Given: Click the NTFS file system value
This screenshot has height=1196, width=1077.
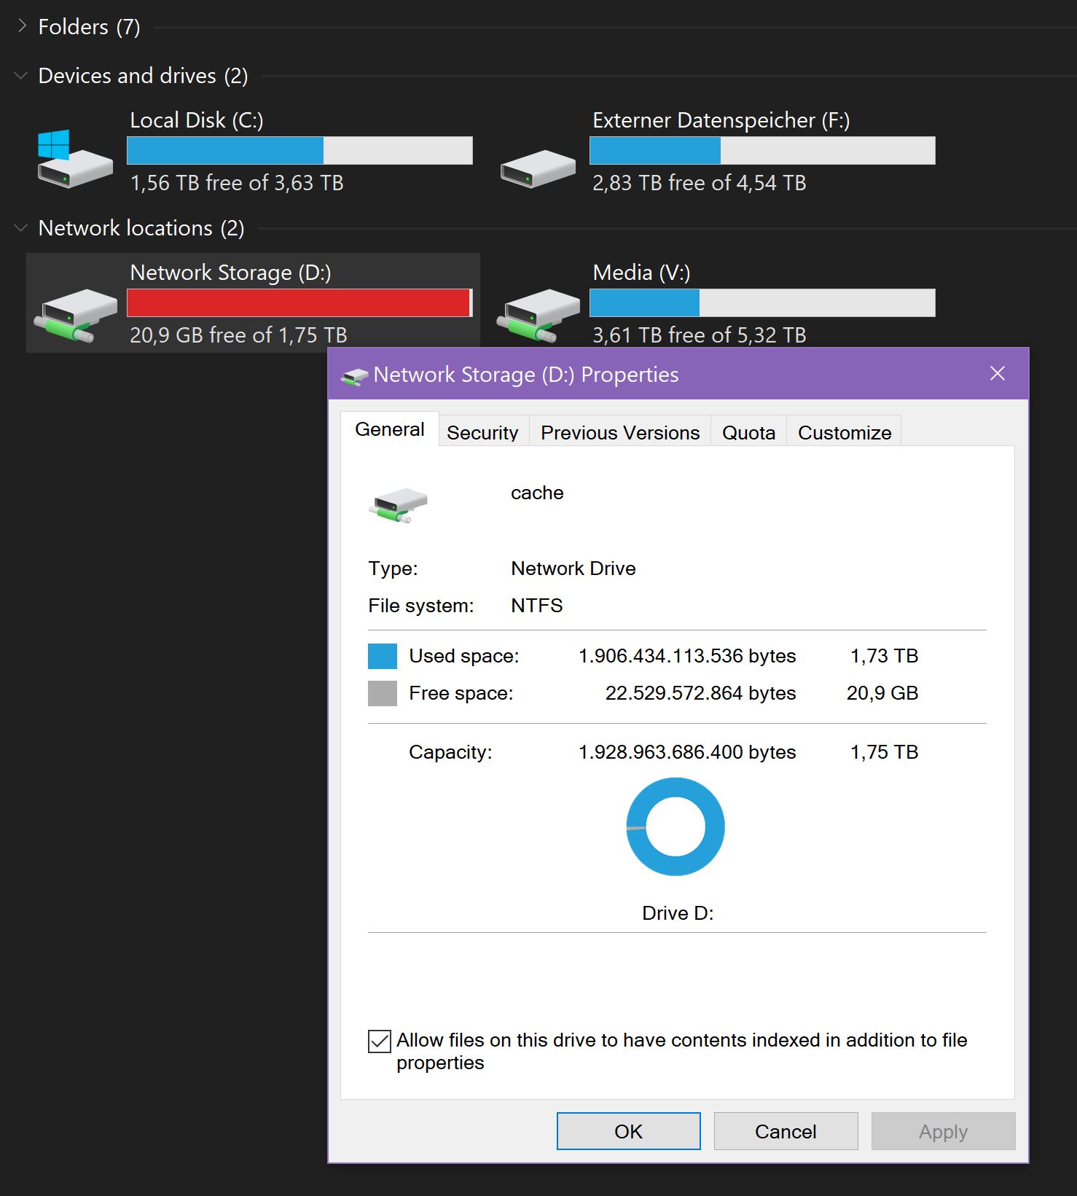Looking at the screenshot, I should tap(537, 606).
